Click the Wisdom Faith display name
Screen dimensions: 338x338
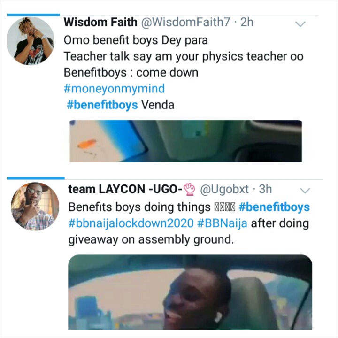point(100,22)
